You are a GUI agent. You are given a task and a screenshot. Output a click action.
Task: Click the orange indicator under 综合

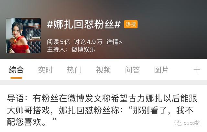pos(16,78)
